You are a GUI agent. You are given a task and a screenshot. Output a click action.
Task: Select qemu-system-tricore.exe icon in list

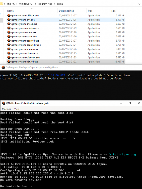(x=9, y=53)
